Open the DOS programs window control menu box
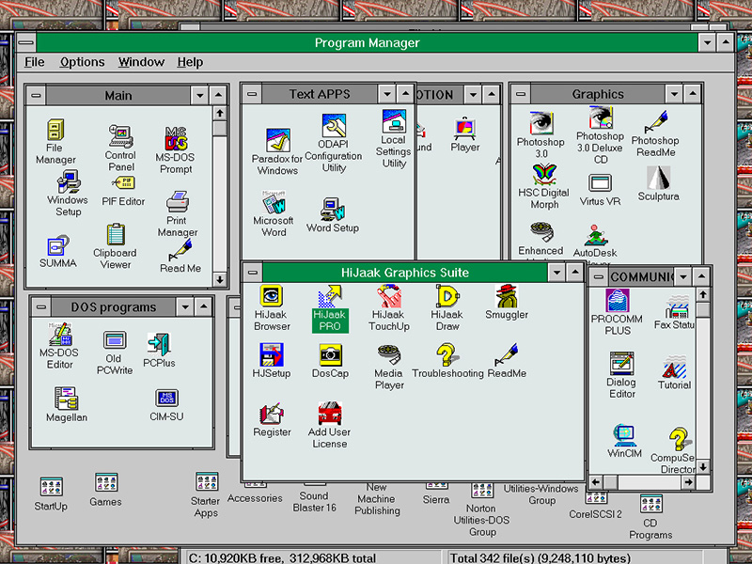 coord(41,307)
